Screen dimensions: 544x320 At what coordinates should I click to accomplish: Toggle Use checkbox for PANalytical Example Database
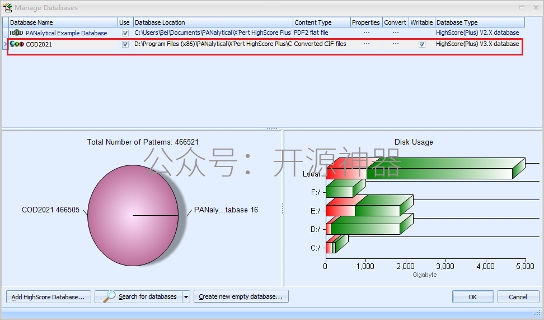point(125,33)
